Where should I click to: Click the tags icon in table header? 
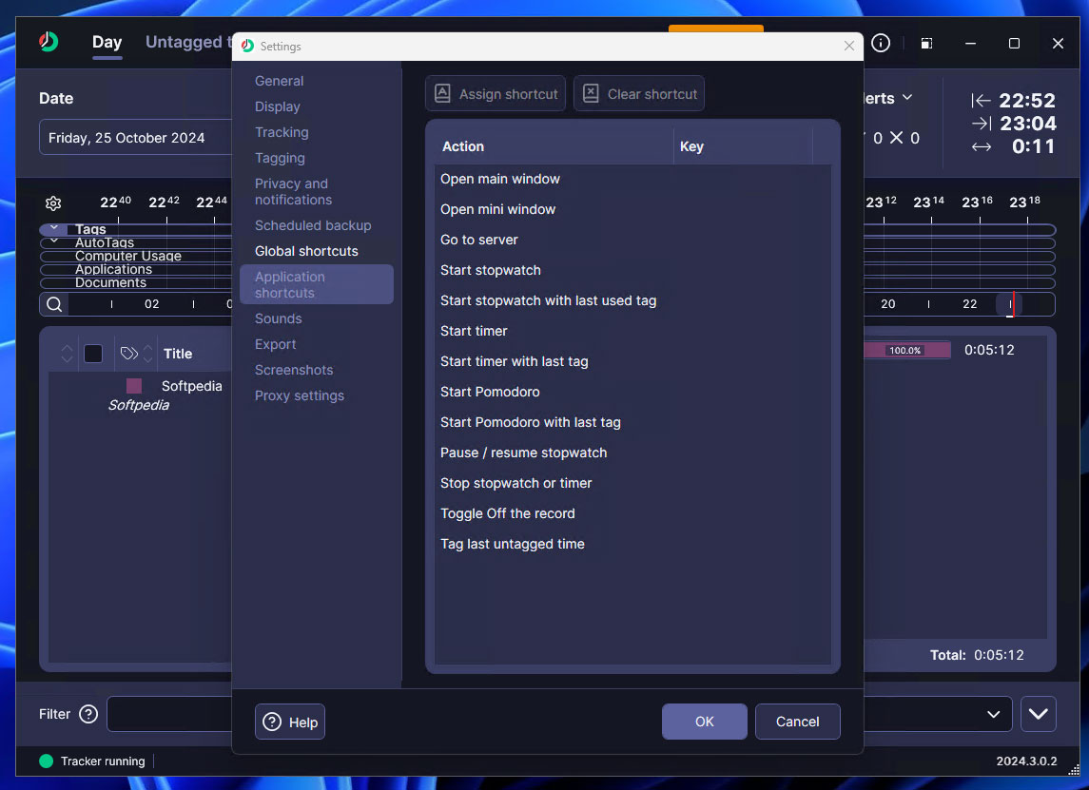[x=129, y=354]
